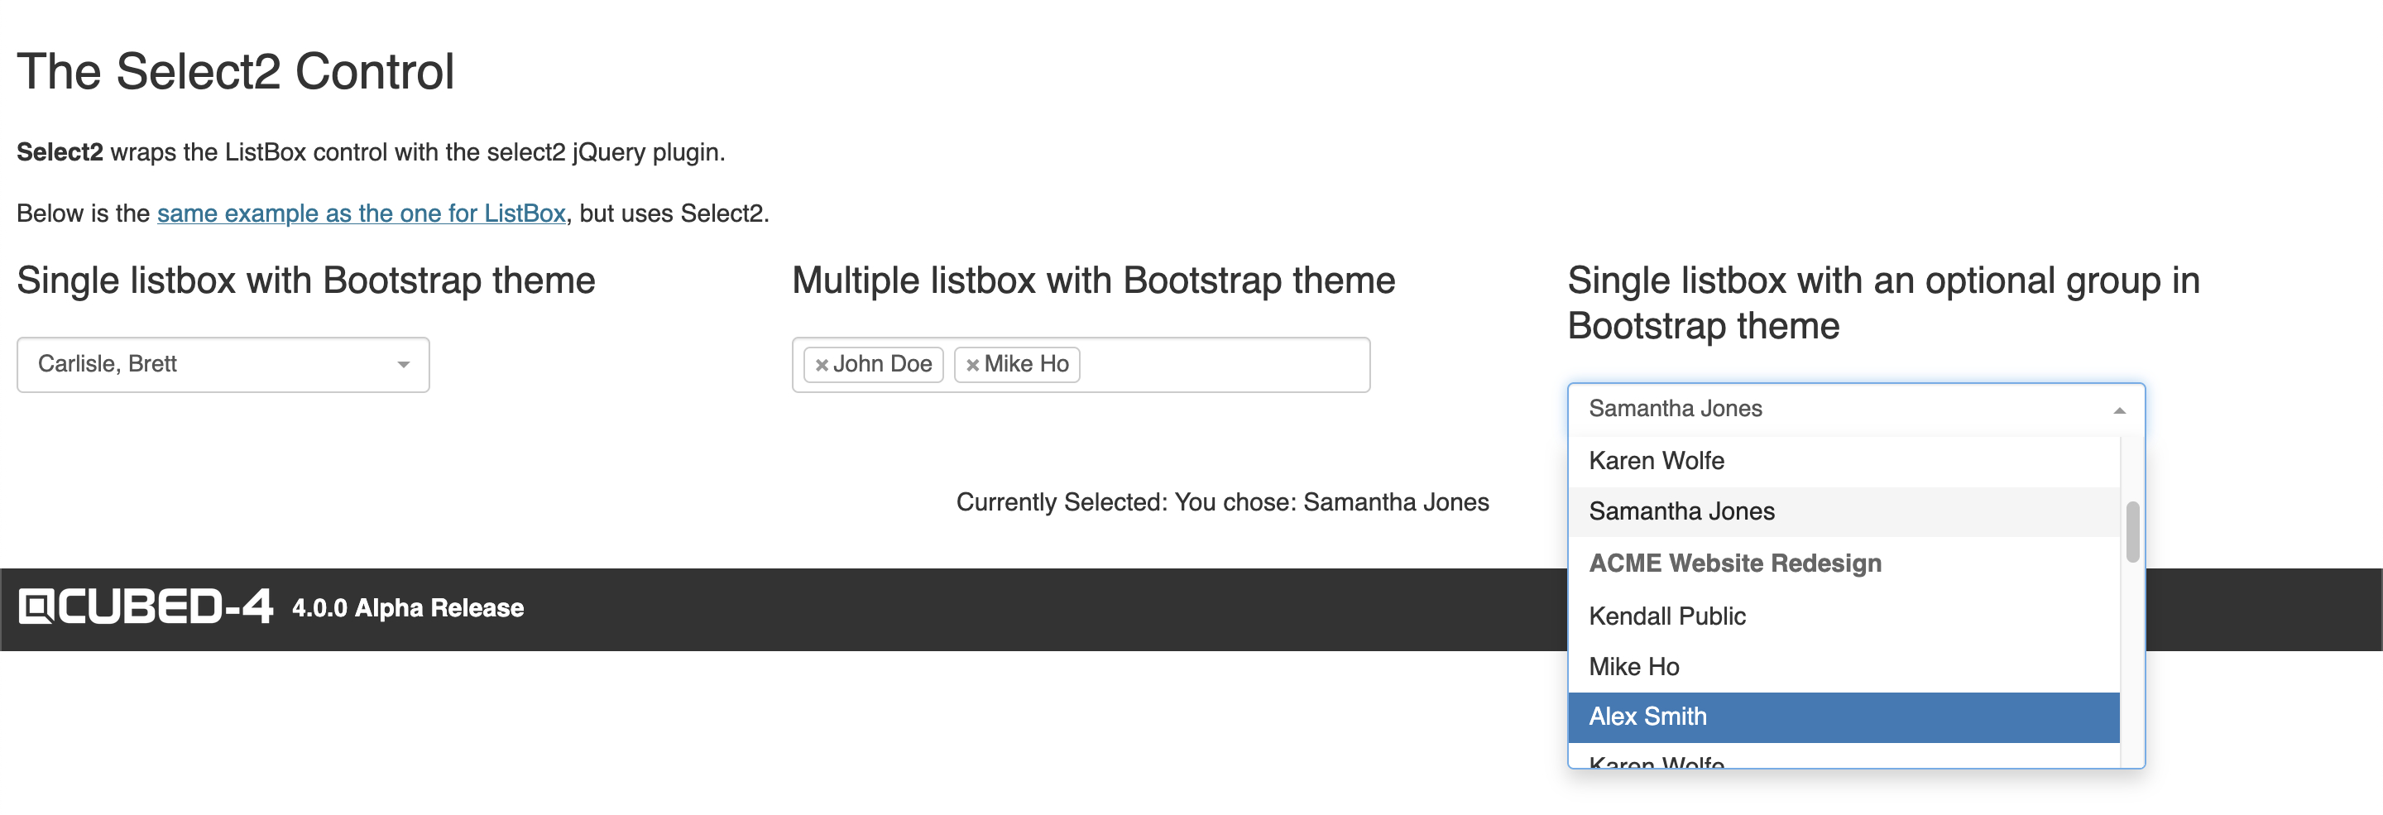Click the ACME Website Redesign group header
The width and height of the screenshot is (2383, 815).
tap(1734, 563)
